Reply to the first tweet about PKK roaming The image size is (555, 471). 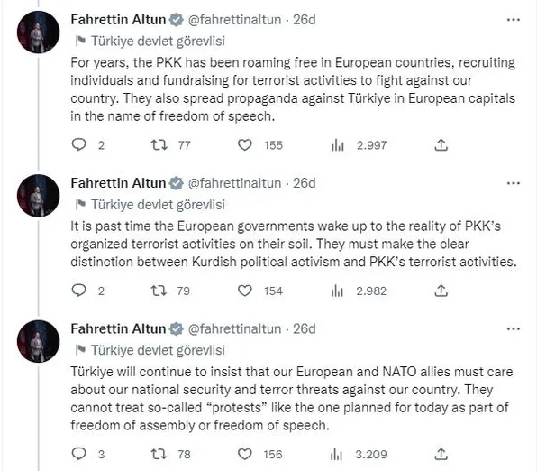77,144
